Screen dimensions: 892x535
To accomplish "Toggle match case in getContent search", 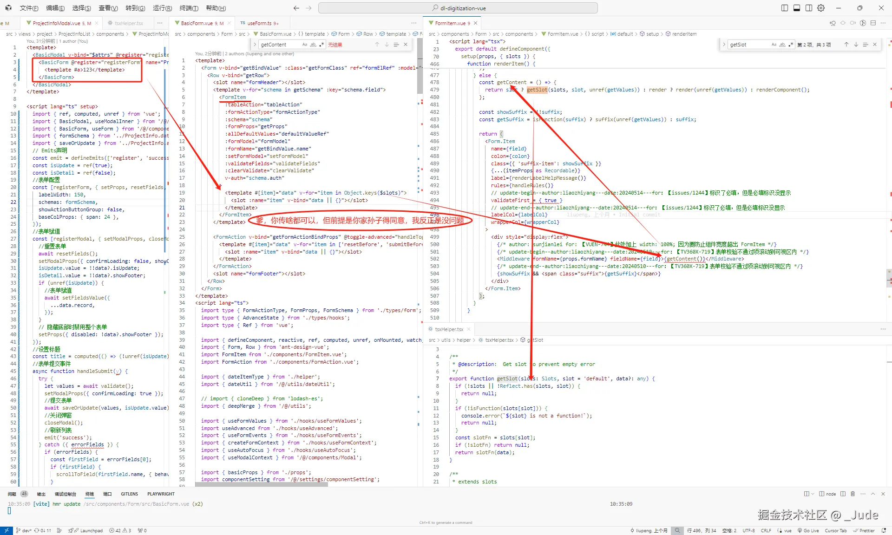I will click(x=304, y=45).
